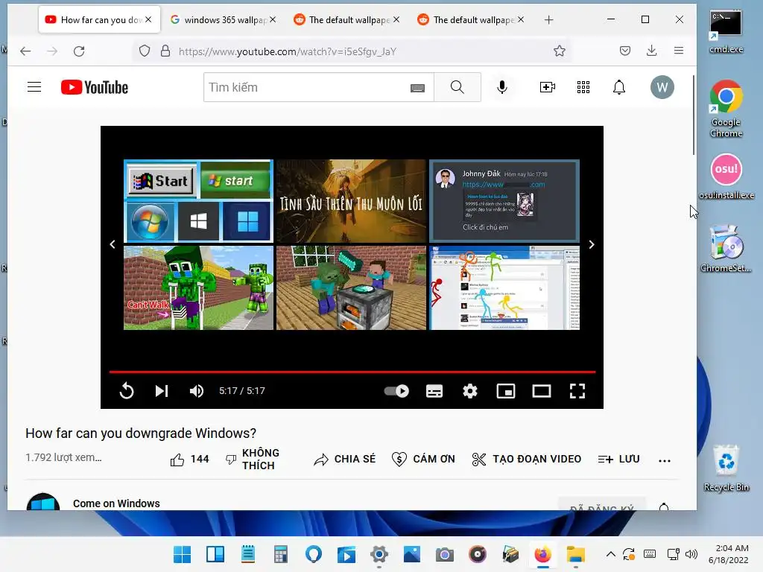
Task: Open the Can't Walk Minecraft Hulk thumbnail
Action: coord(198,288)
